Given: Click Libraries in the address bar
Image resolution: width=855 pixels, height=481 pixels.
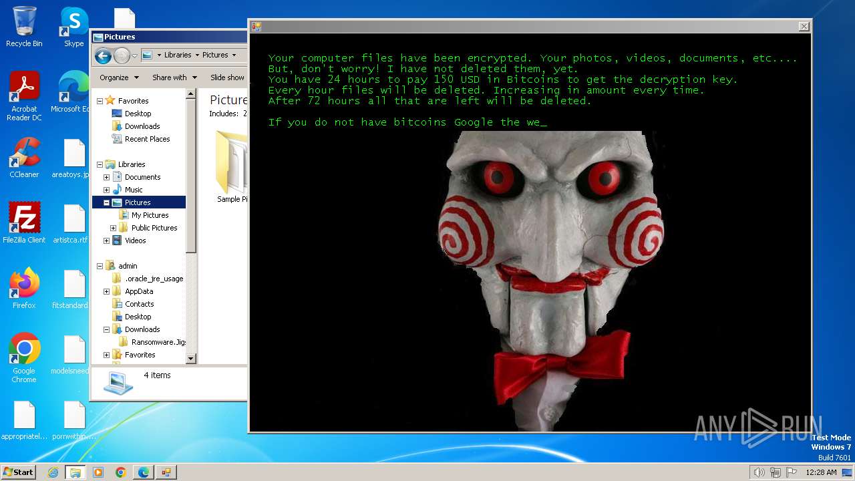Looking at the screenshot, I should click(x=178, y=55).
